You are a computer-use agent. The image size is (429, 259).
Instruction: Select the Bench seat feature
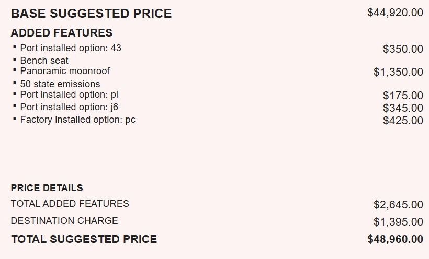click(x=44, y=61)
